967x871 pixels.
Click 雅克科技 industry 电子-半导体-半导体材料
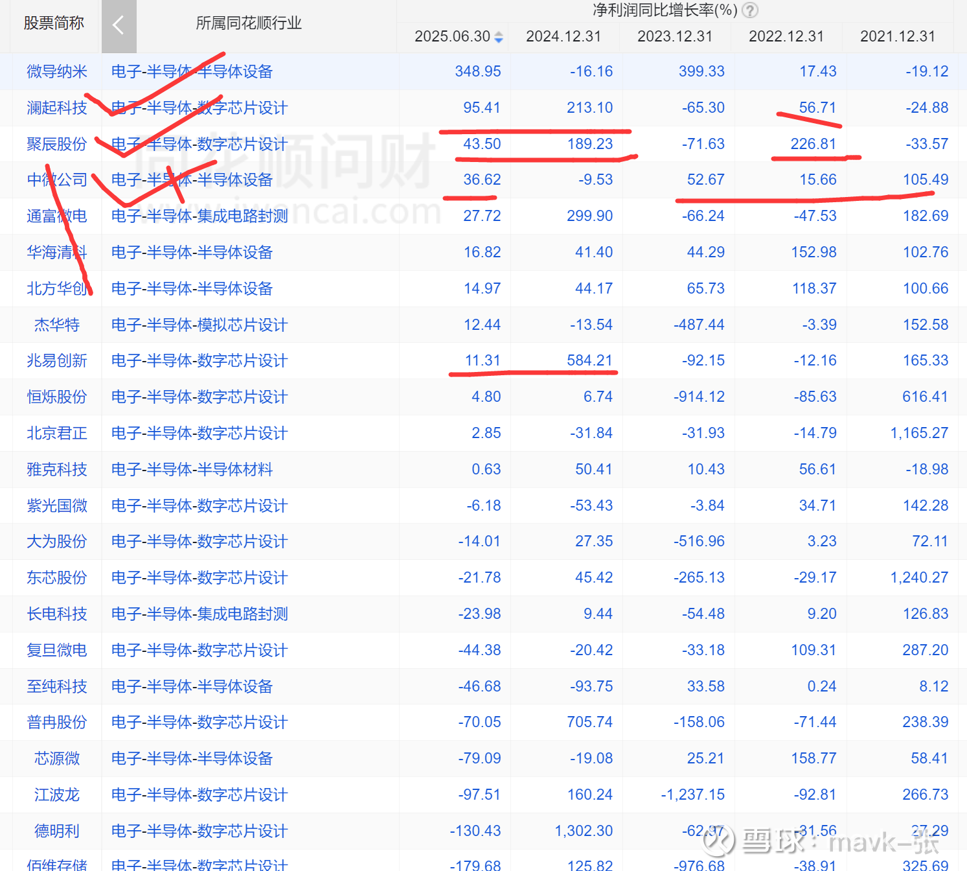click(x=192, y=469)
